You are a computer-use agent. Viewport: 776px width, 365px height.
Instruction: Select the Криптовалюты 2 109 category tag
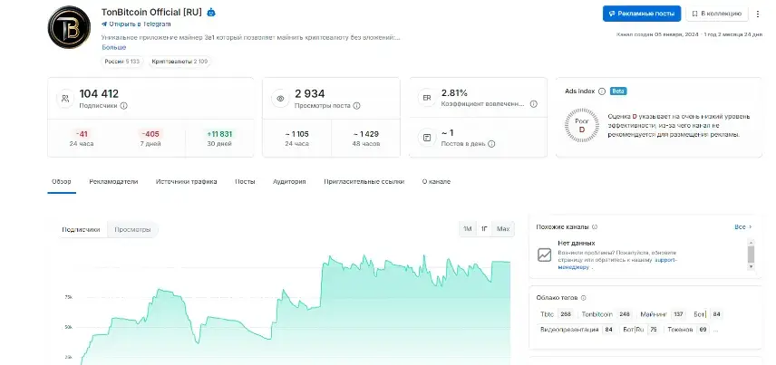pyautogui.click(x=179, y=62)
